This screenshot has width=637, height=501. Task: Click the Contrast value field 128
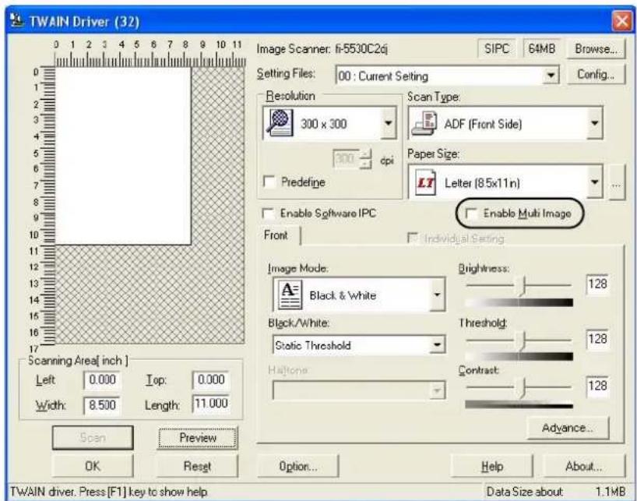pos(597,385)
